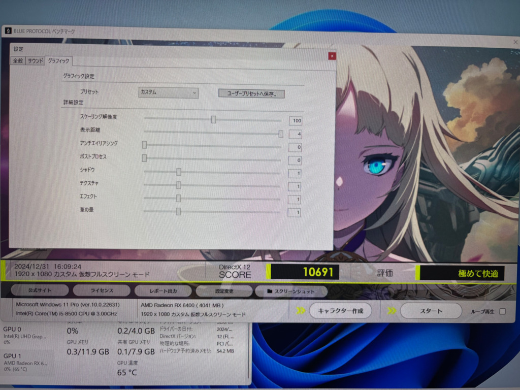Click the date 2024/12/31 16:09:24
Viewport: 520px width, 390px height.
click(x=48, y=266)
